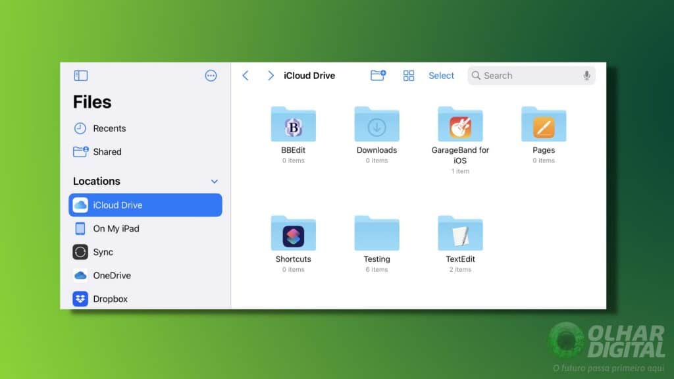
Task: Click the OneDrive cloud icon
Action: pyautogui.click(x=80, y=276)
